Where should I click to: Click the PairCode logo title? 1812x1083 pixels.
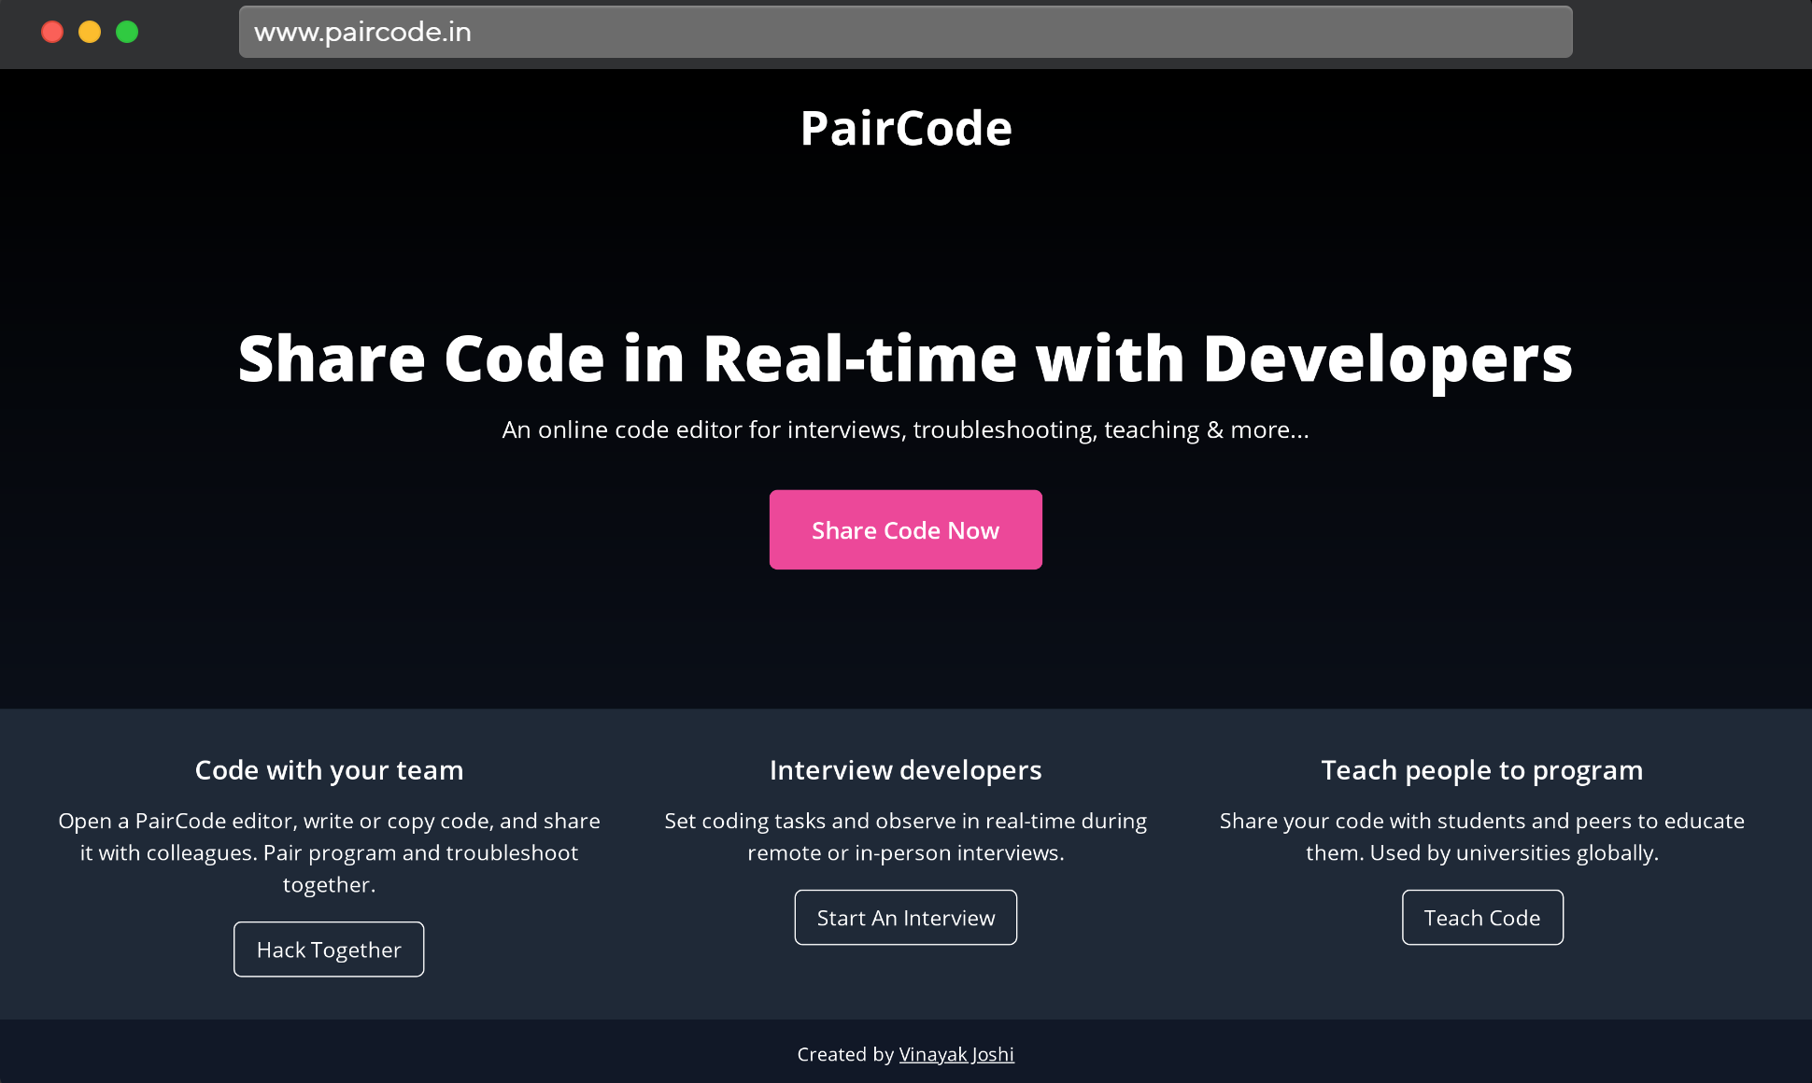tap(906, 128)
